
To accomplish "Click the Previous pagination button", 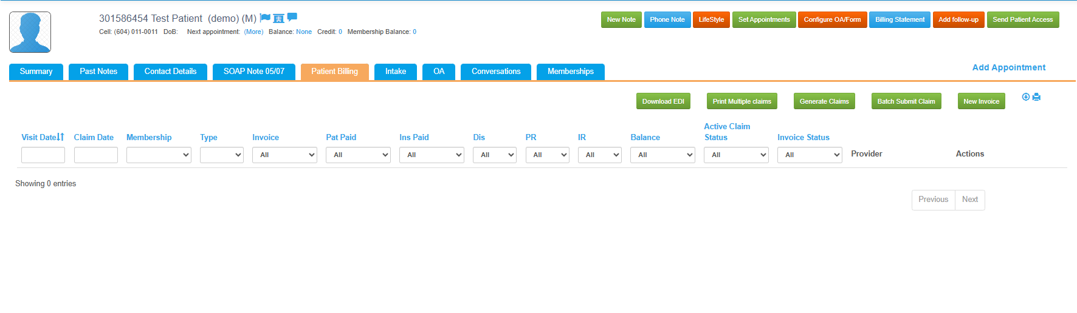I will point(933,200).
